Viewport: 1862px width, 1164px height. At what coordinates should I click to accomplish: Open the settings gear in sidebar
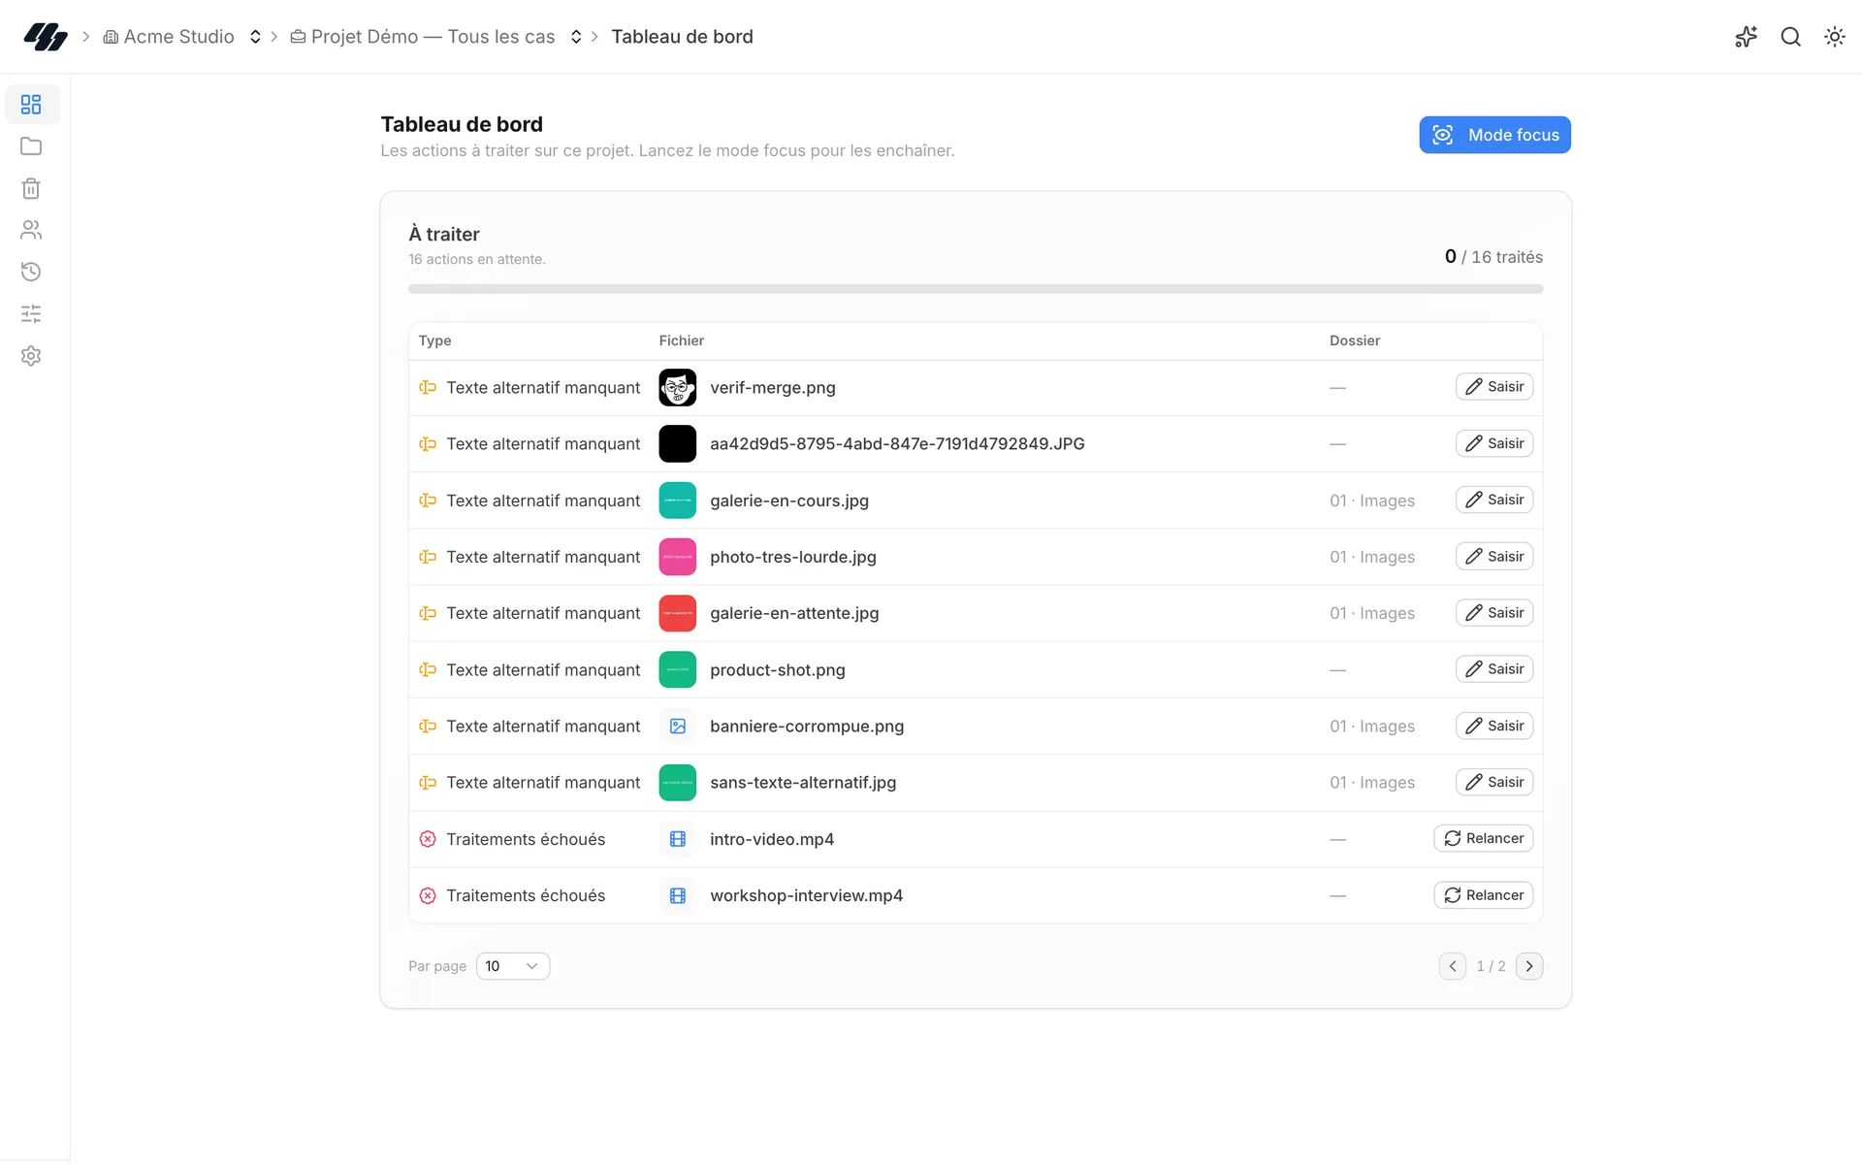click(31, 356)
